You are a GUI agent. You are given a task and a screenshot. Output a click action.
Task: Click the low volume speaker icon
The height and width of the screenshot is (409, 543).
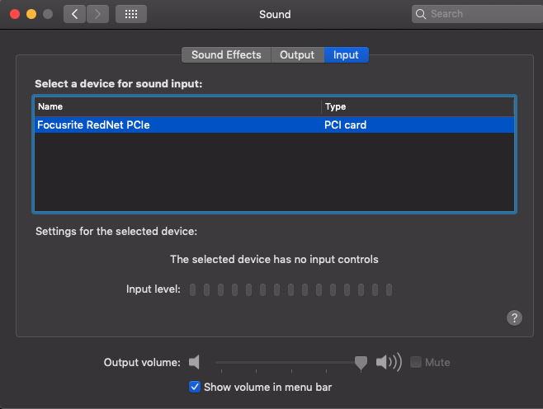click(x=194, y=362)
